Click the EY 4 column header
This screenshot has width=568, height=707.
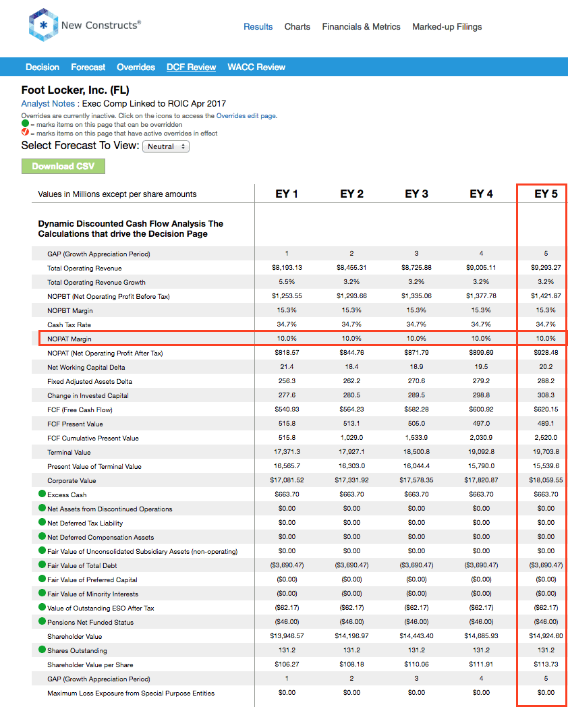click(481, 194)
